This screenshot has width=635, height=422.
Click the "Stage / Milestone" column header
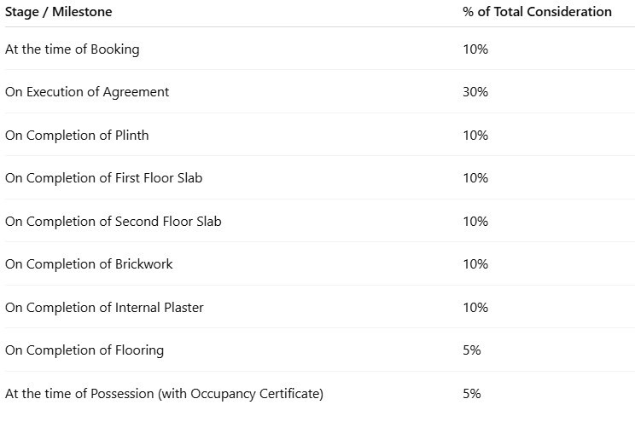pyautogui.click(x=59, y=12)
